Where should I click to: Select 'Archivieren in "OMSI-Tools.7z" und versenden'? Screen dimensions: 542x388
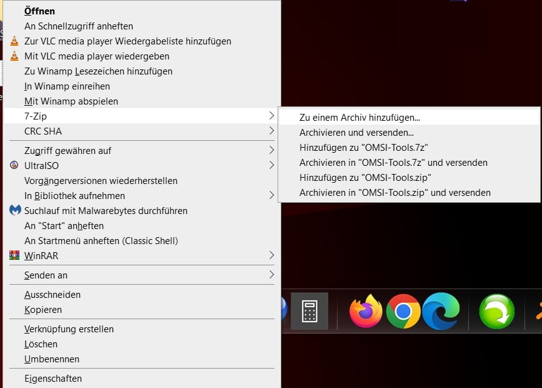click(393, 163)
